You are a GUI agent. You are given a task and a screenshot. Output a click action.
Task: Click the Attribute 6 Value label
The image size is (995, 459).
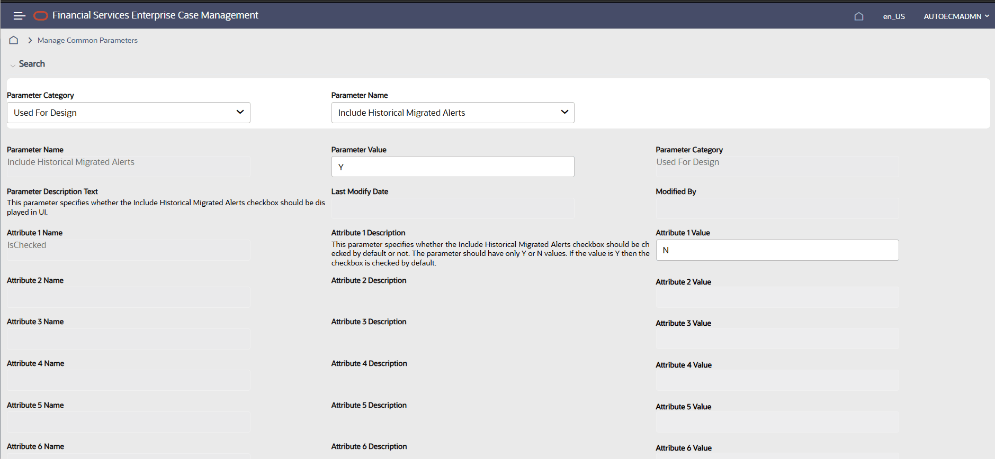tap(684, 448)
